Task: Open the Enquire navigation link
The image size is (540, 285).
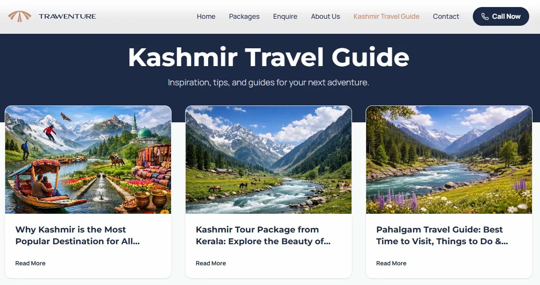Action: click(x=285, y=16)
